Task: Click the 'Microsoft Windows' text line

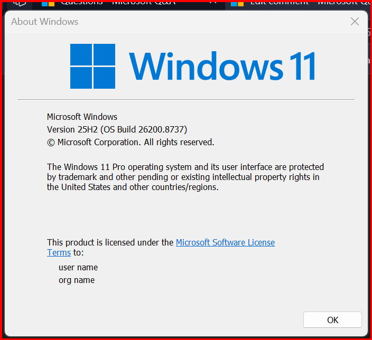Action: tap(82, 117)
